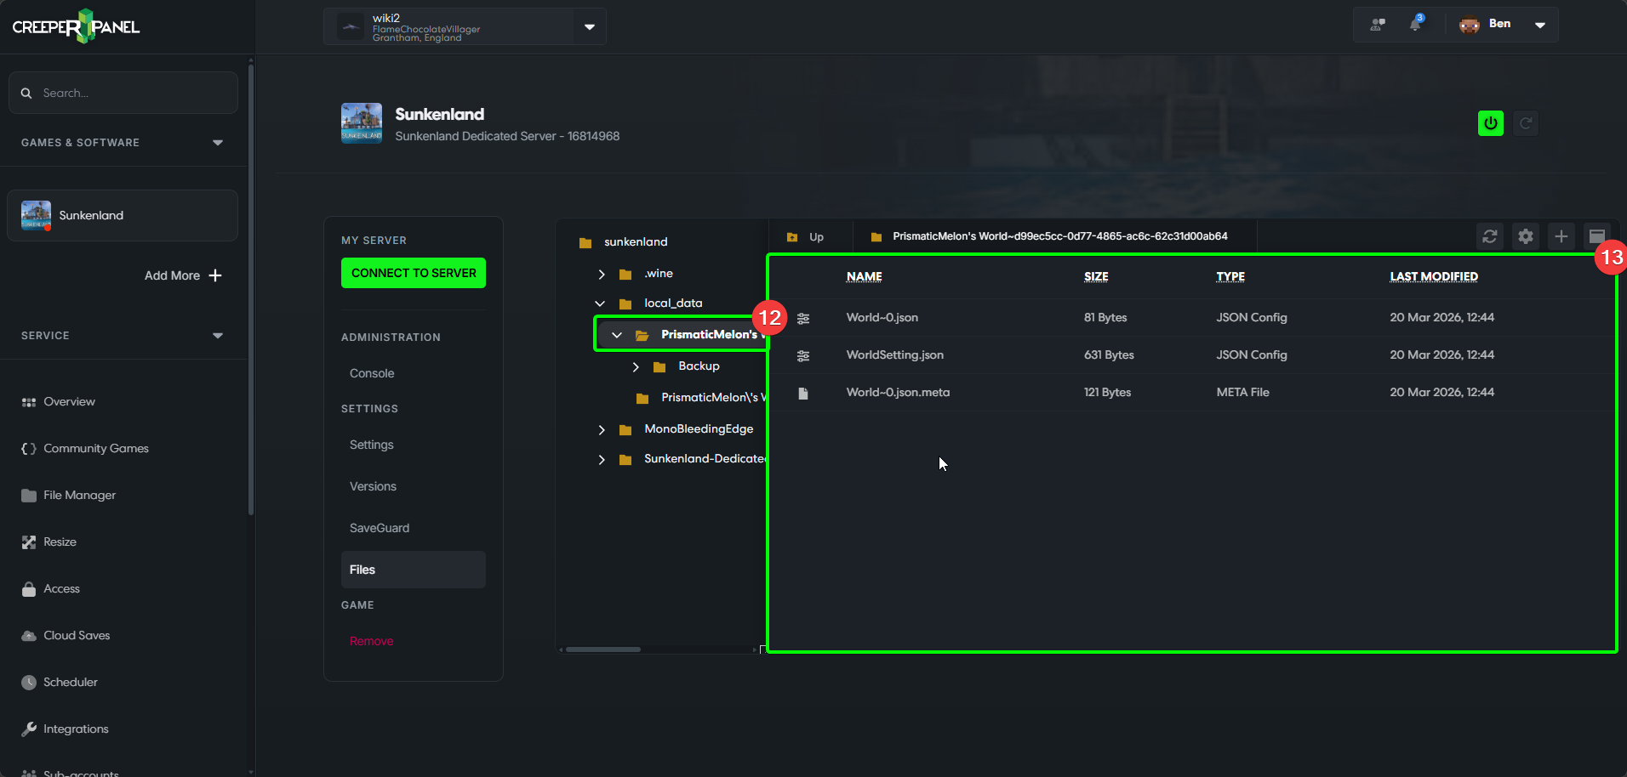1627x777 pixels.
Task: Click the green server power button
Action: [1490, 123]
